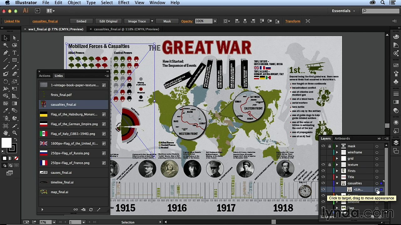The image size is (401, 225).
Task: Click the white Fill color swatch
Action: 6,143
